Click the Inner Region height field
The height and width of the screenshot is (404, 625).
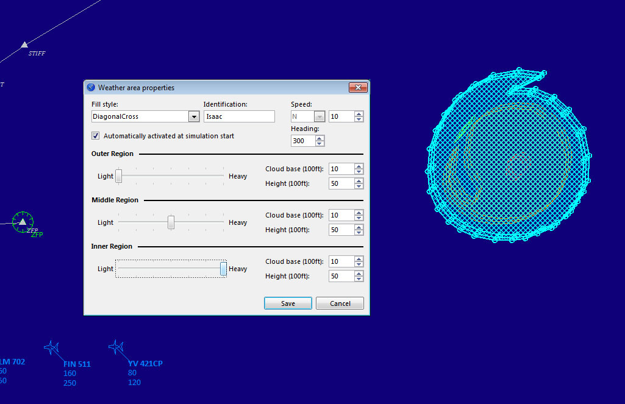point(341,276)
